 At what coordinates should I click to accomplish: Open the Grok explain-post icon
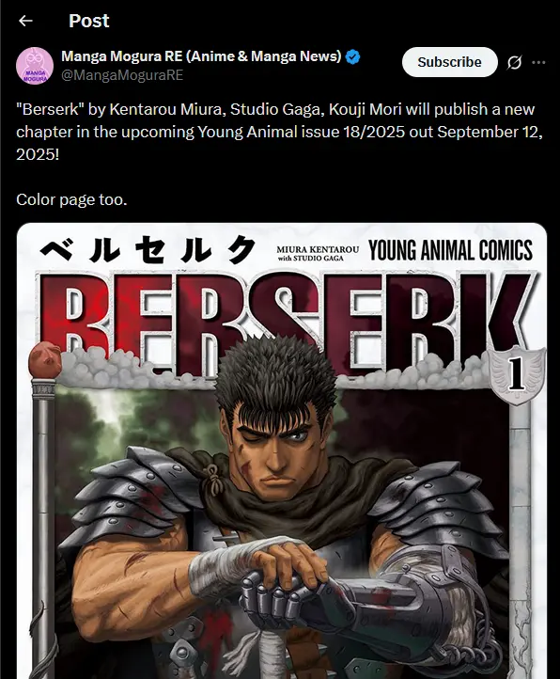(514, 62)
